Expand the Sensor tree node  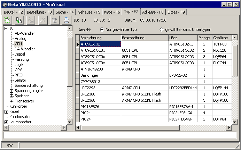point(11,80)
